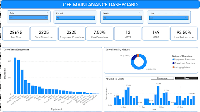200x112 pixels.
Task: Select the orange donut segment
Action: coord(138,55)
